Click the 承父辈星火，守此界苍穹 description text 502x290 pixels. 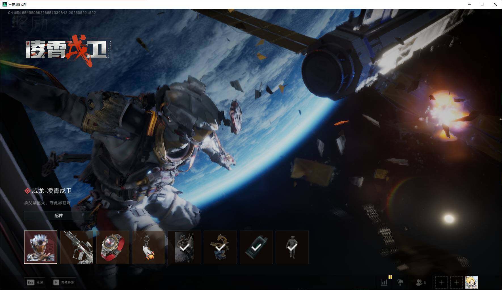47,203
